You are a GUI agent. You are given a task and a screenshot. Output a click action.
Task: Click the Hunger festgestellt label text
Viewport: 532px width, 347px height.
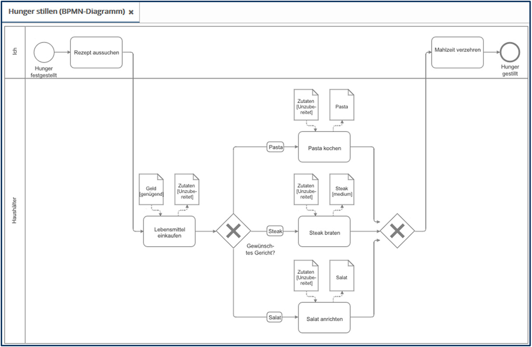click(x=44, y=72)
